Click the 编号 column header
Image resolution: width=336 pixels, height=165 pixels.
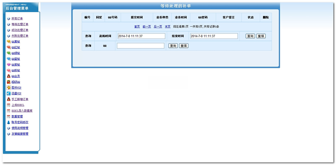(87, 17)
